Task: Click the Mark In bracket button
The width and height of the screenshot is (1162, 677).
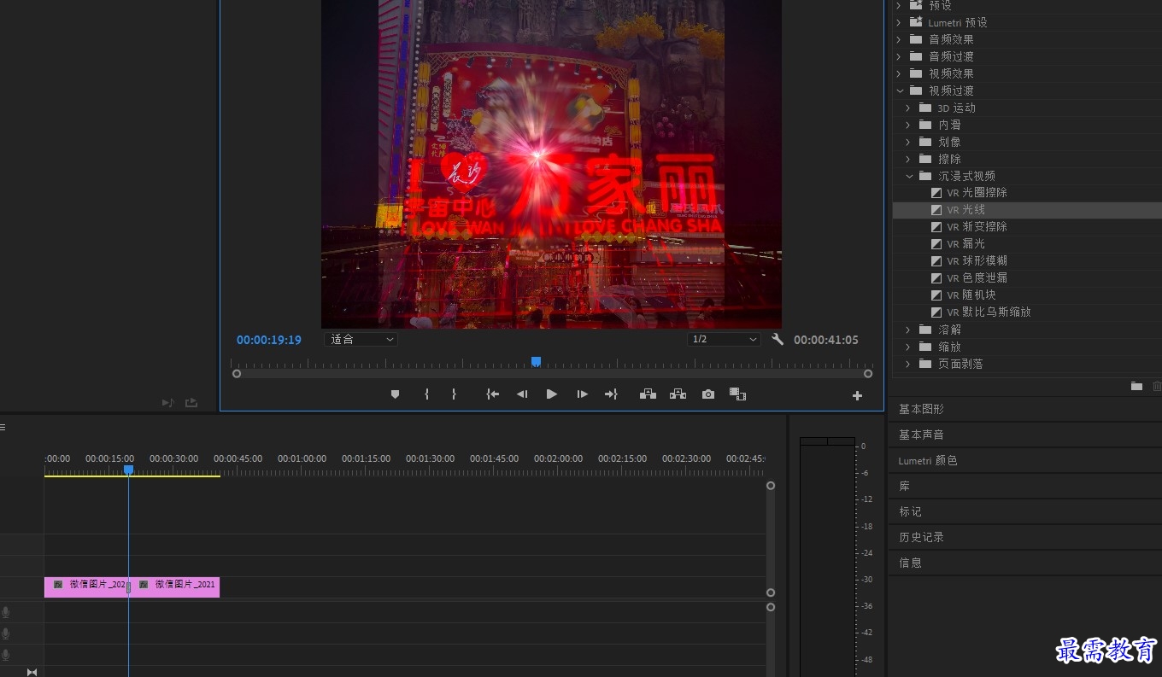Action: pyautogui.click(x=426, y=394)
